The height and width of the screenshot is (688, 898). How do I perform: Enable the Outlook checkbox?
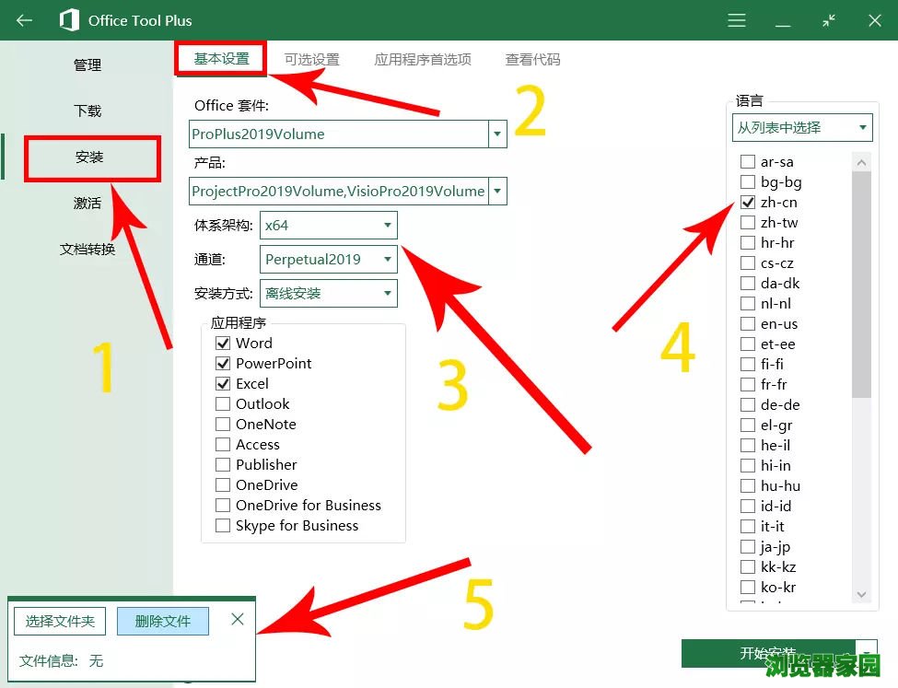(223, 404)
